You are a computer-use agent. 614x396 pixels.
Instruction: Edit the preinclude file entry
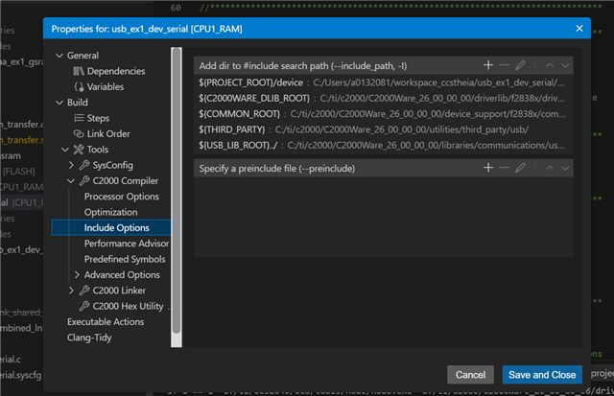(520, 168)
